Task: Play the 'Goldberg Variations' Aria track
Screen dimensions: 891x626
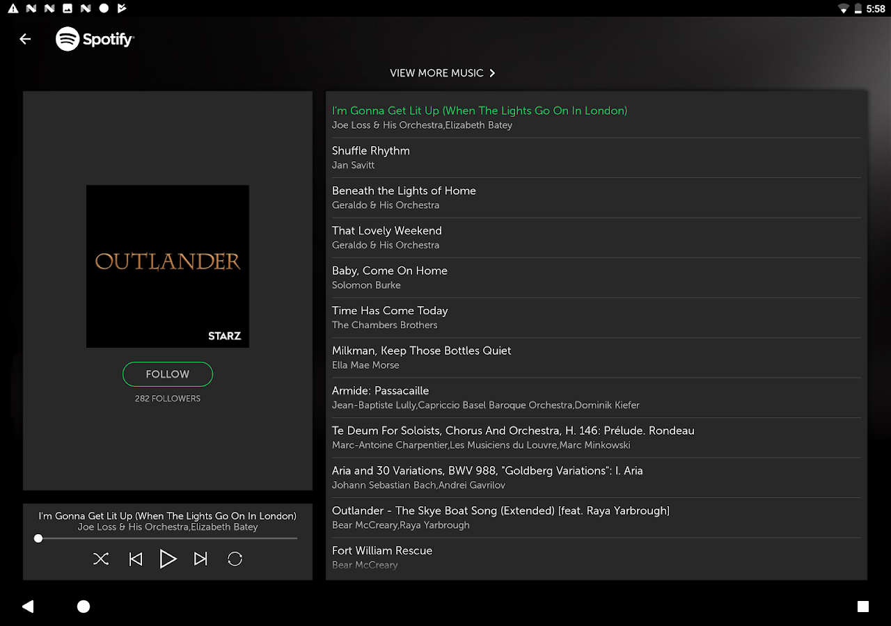Action: (597, 478)
